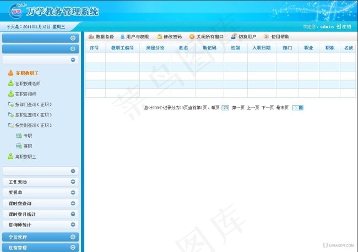Sort by the 教职工编号 column
The image size is (358, 252).
pos(122,48)
